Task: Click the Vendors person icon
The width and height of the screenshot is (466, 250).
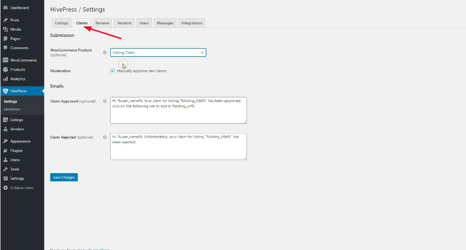Action: (6, 129)
